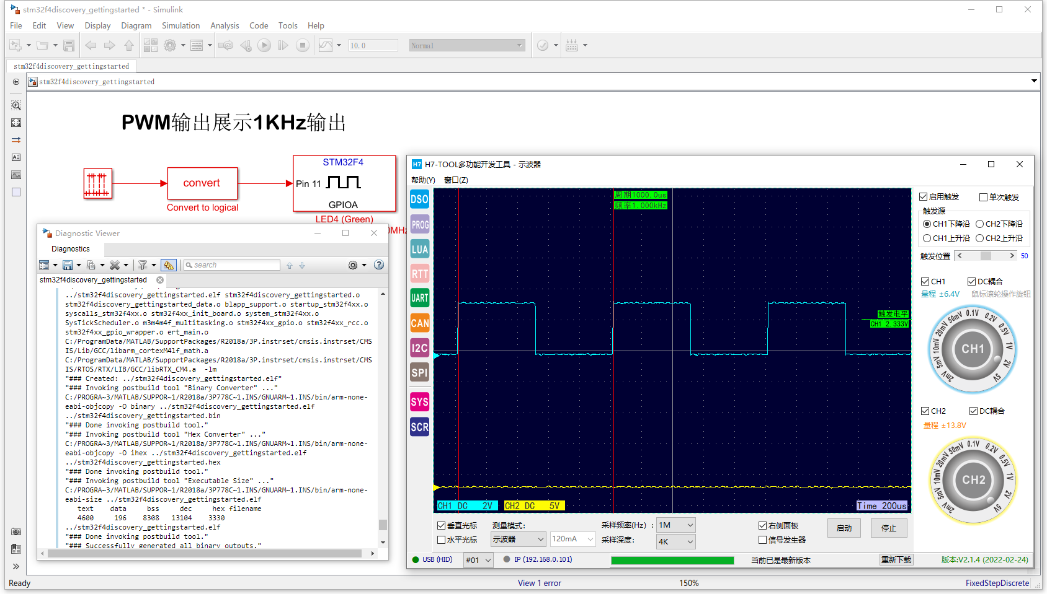The height and width of the screenshot is (594, 1047).
Task: Open the 帮助(Y) menu in H7-TOOL
Action: [423, 180]
